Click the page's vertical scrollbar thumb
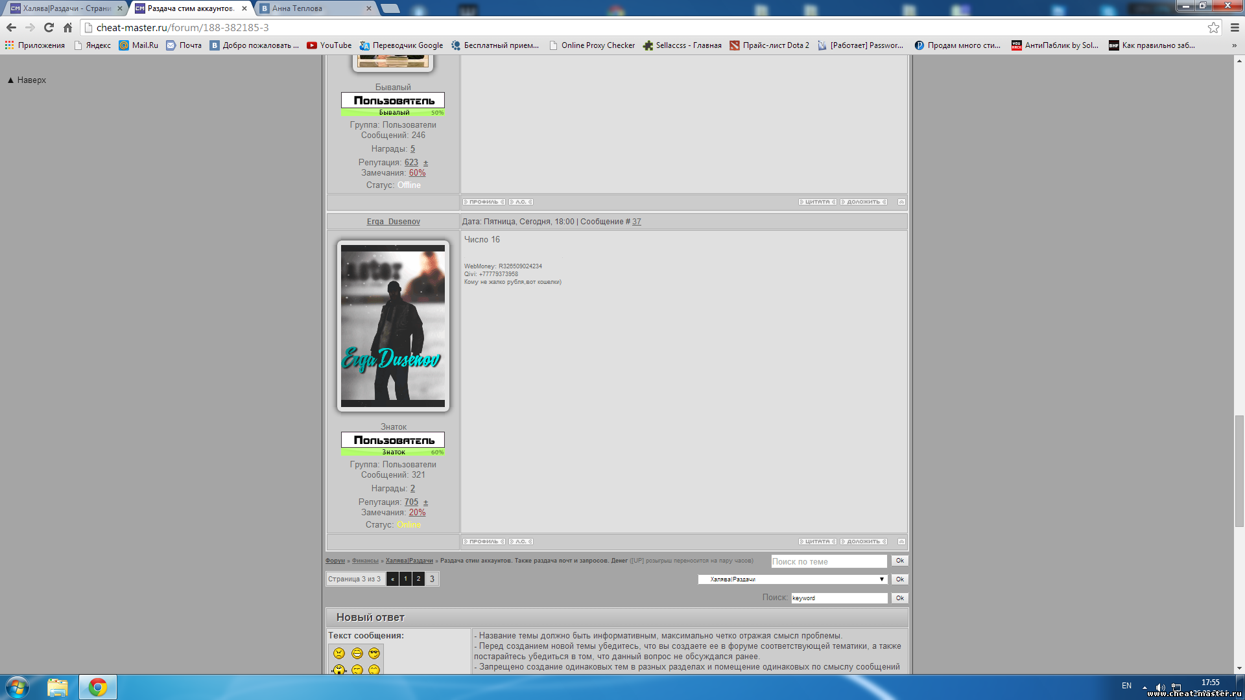 click(1239, 470)
